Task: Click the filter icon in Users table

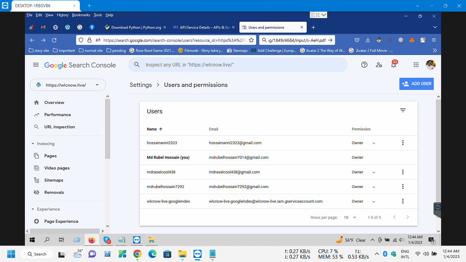Action: 403,111
